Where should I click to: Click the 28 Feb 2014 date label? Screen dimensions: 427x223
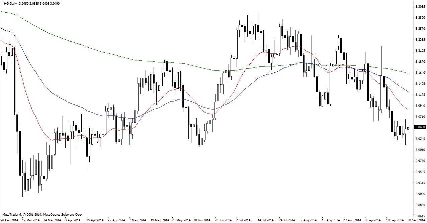point(9,220)
